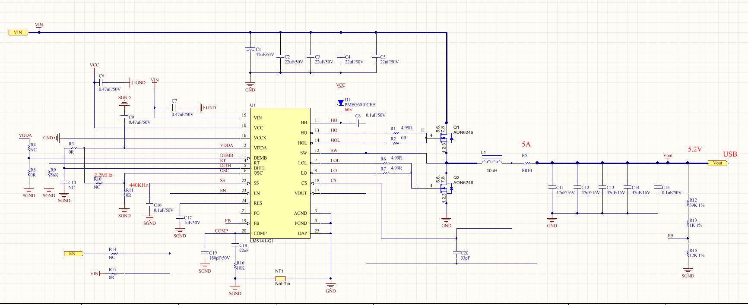
Task: Click the 10K value of R16
Action: pyautogui.click(x=241, y=268)
